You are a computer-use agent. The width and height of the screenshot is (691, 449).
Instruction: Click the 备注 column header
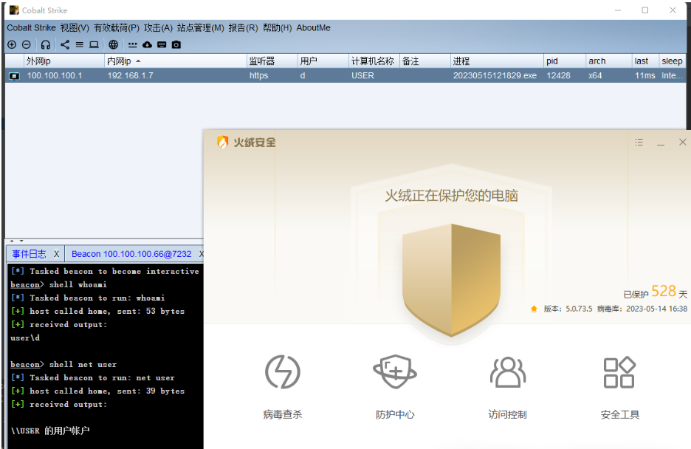(x=424, y=61)
